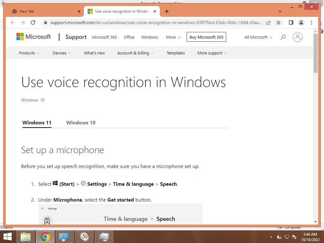The image size is (324, 243).
Task: Click Chrome icon in taskbar
Action: point(45,237)
